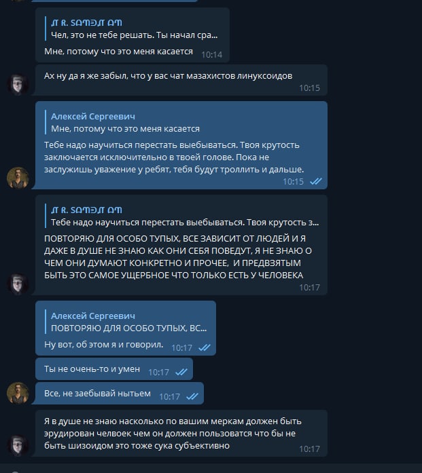This screenshot has width=422, height=473.
Task: Jump to quoted 'Мне, потому что это меня касается'
Action: (122, 122)
